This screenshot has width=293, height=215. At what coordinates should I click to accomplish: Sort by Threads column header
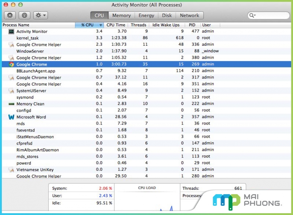pyautogui.click(x=138, y=25)
